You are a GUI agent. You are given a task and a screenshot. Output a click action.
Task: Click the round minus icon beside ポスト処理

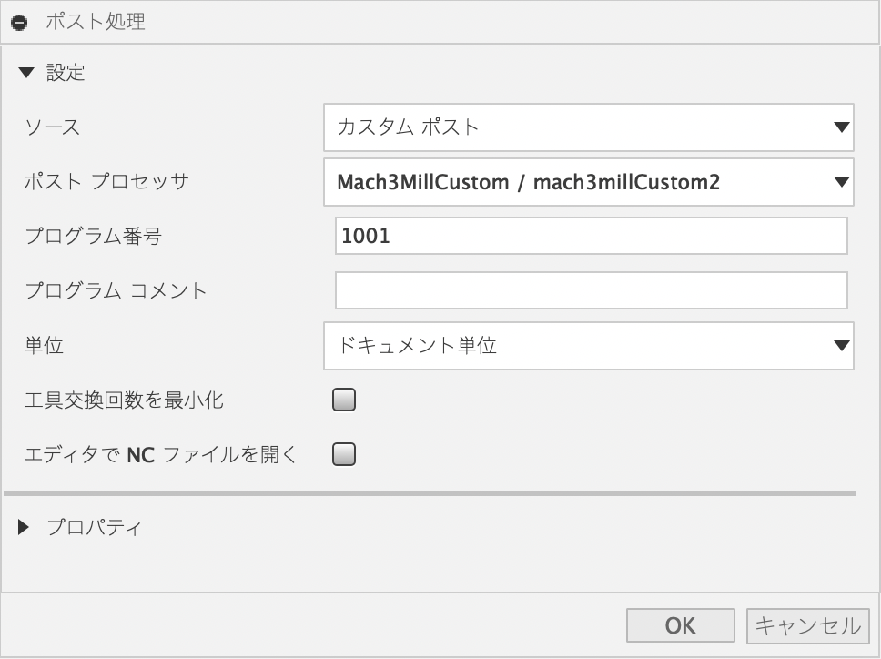coord(19,23)
